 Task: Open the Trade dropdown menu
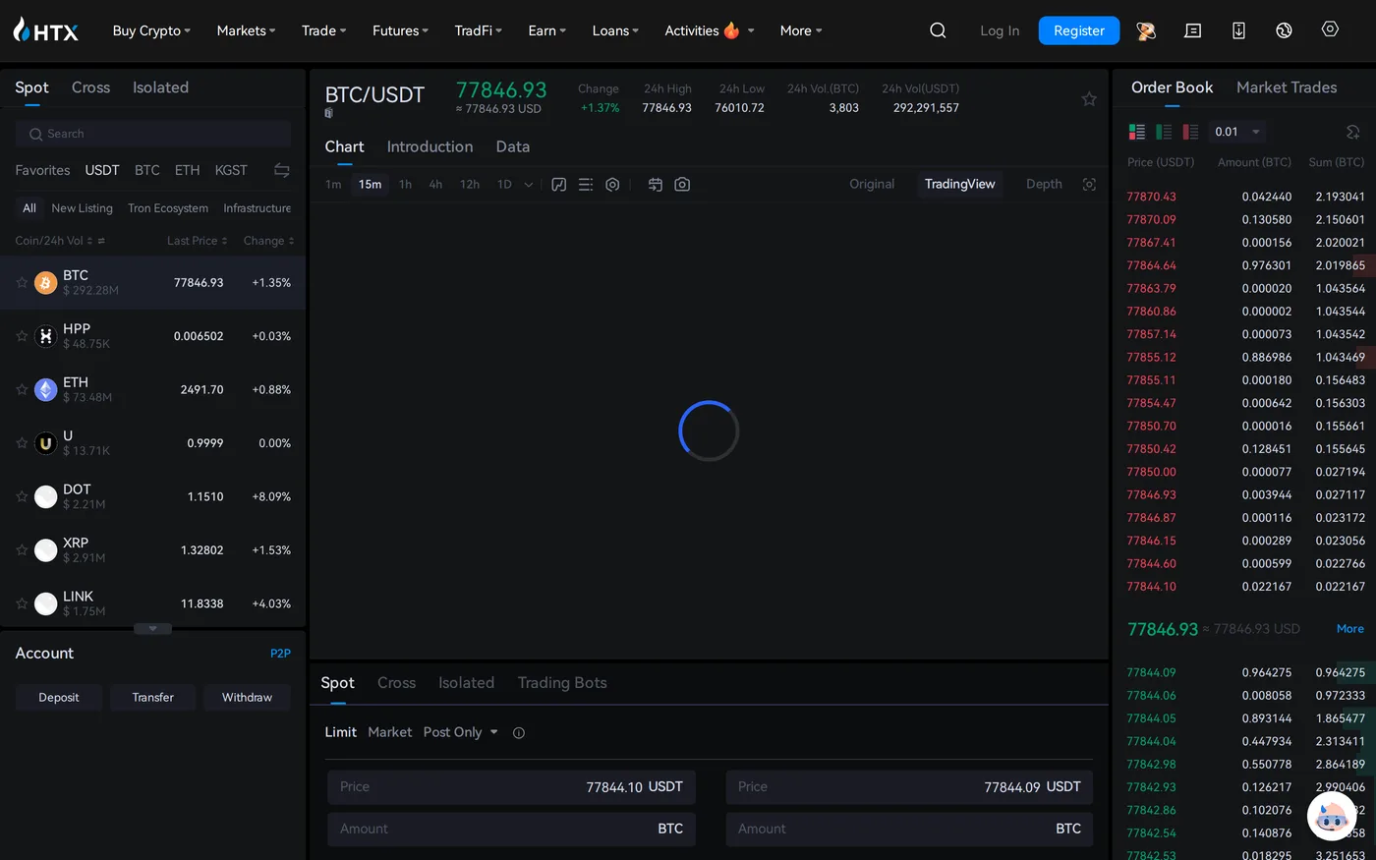[x=323, y=30]
